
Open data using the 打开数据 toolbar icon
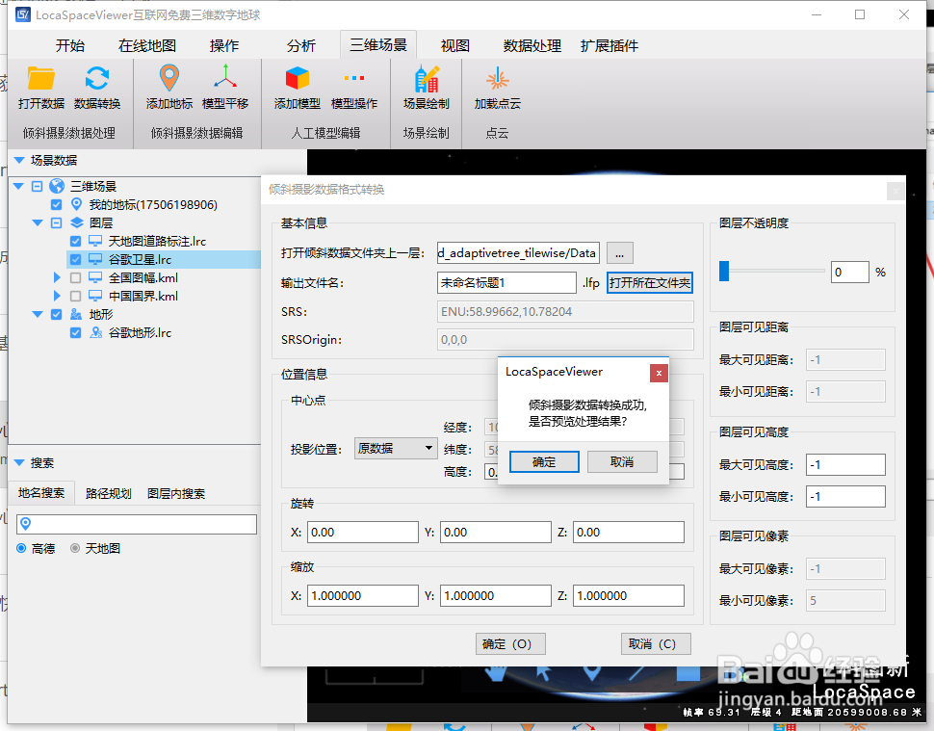(x=39, y=87)
